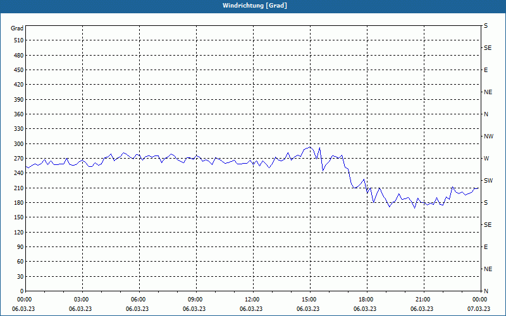Select the "09:00" time label
This screenshot has height=316, width=506.
click(195, 300)
